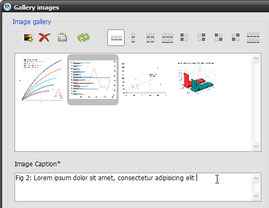
Task: Click the add image icon
Action: coord(28,37)
